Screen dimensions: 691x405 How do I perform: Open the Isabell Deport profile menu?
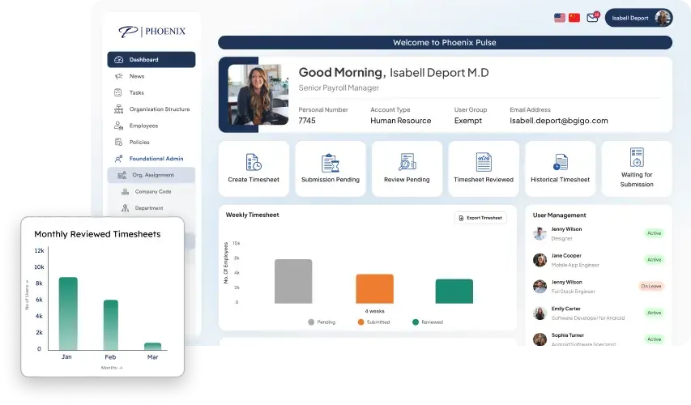[x=638, y=18]
